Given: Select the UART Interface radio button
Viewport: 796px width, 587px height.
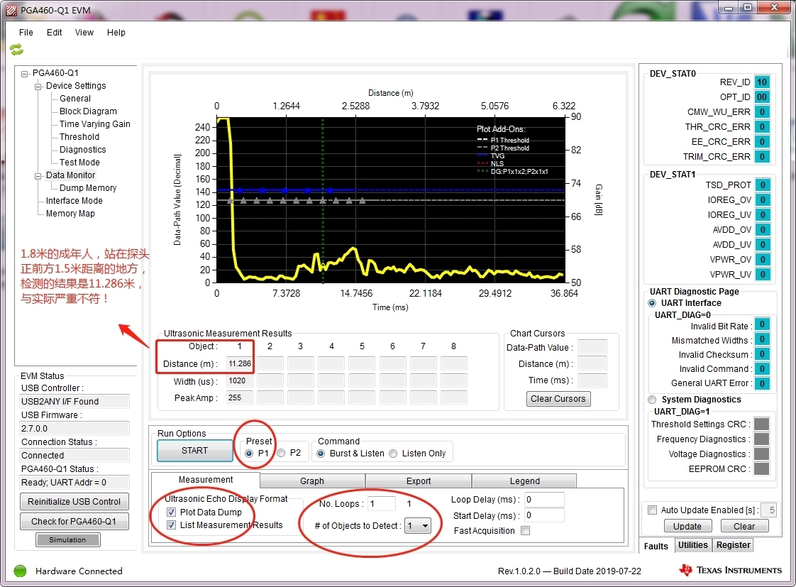Looking at the screenshot, I should click(x=652, y=303).
